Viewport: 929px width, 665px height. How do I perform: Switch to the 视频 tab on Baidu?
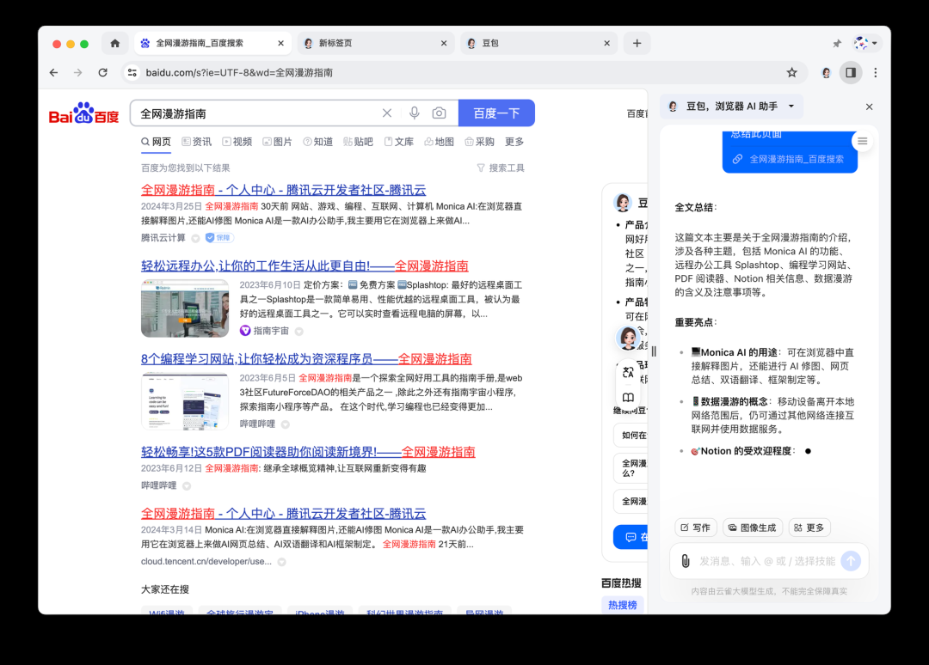(242, 141)
